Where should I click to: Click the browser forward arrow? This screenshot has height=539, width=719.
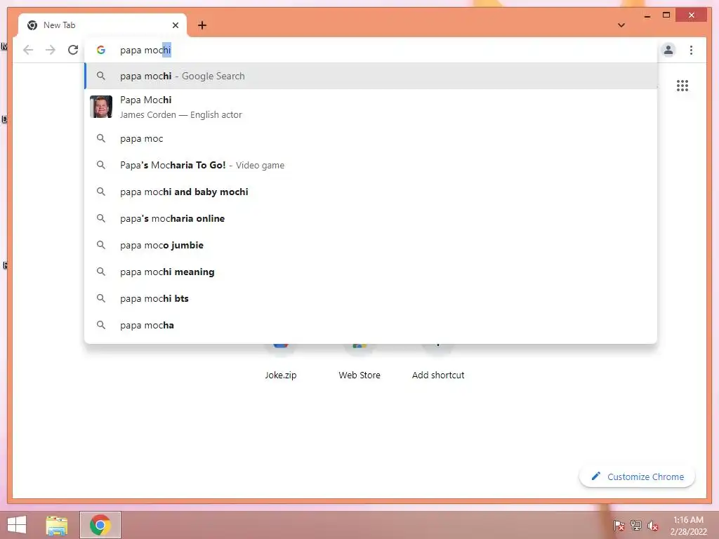click(51, 50)
